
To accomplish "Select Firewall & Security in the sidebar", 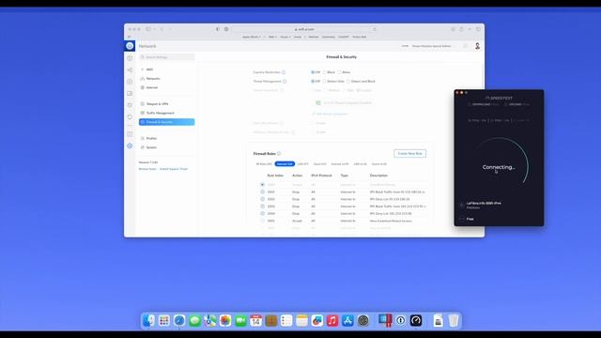I will 167,122.
